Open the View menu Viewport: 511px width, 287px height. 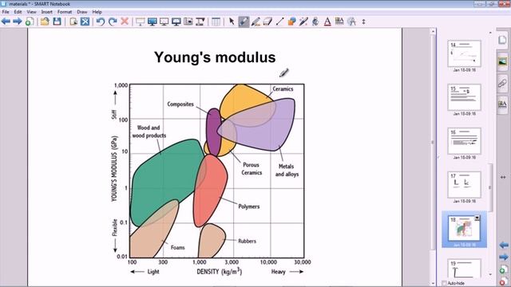[32, 12]
